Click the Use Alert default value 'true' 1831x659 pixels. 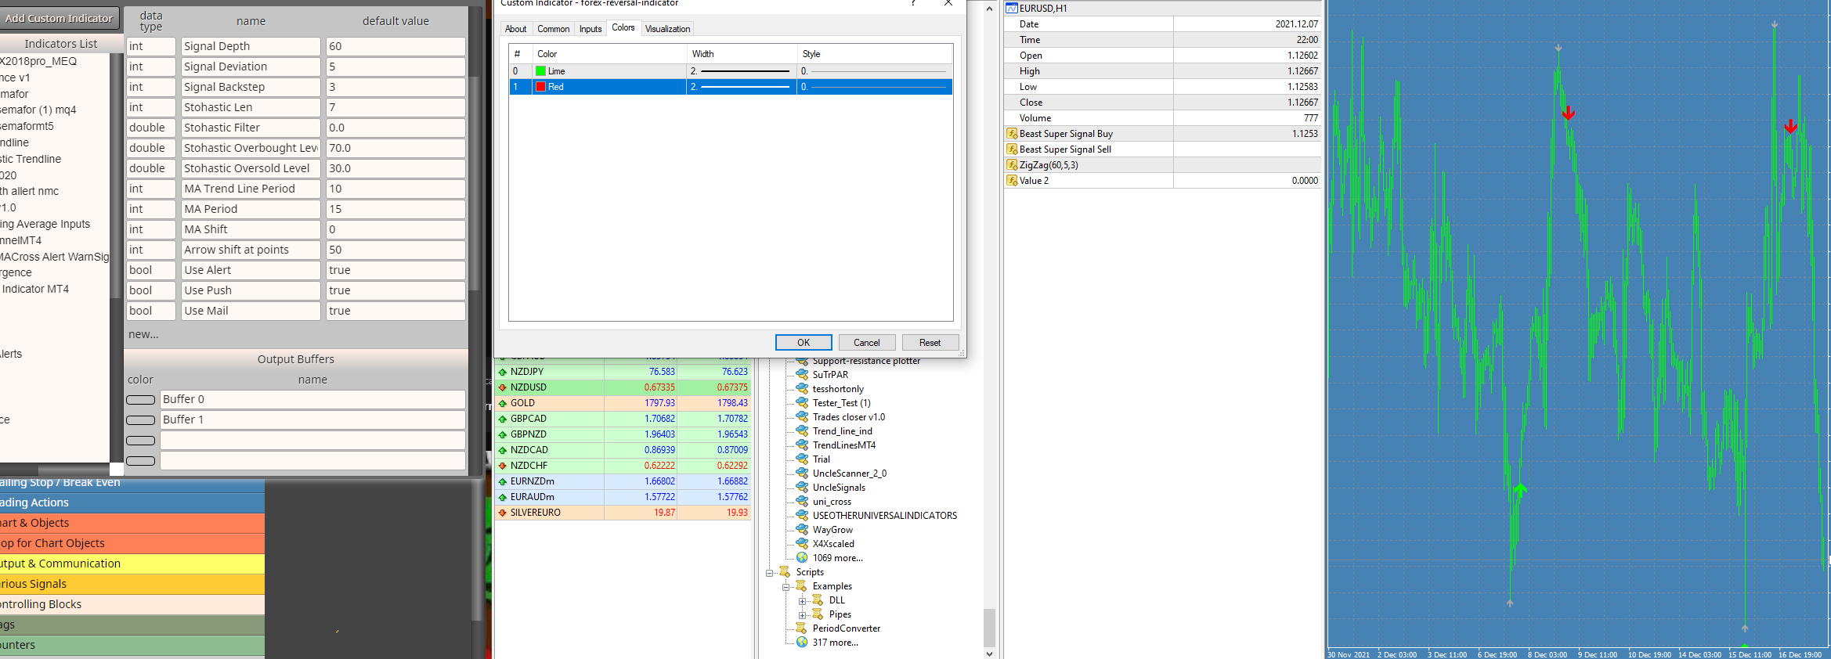(395, 270)
